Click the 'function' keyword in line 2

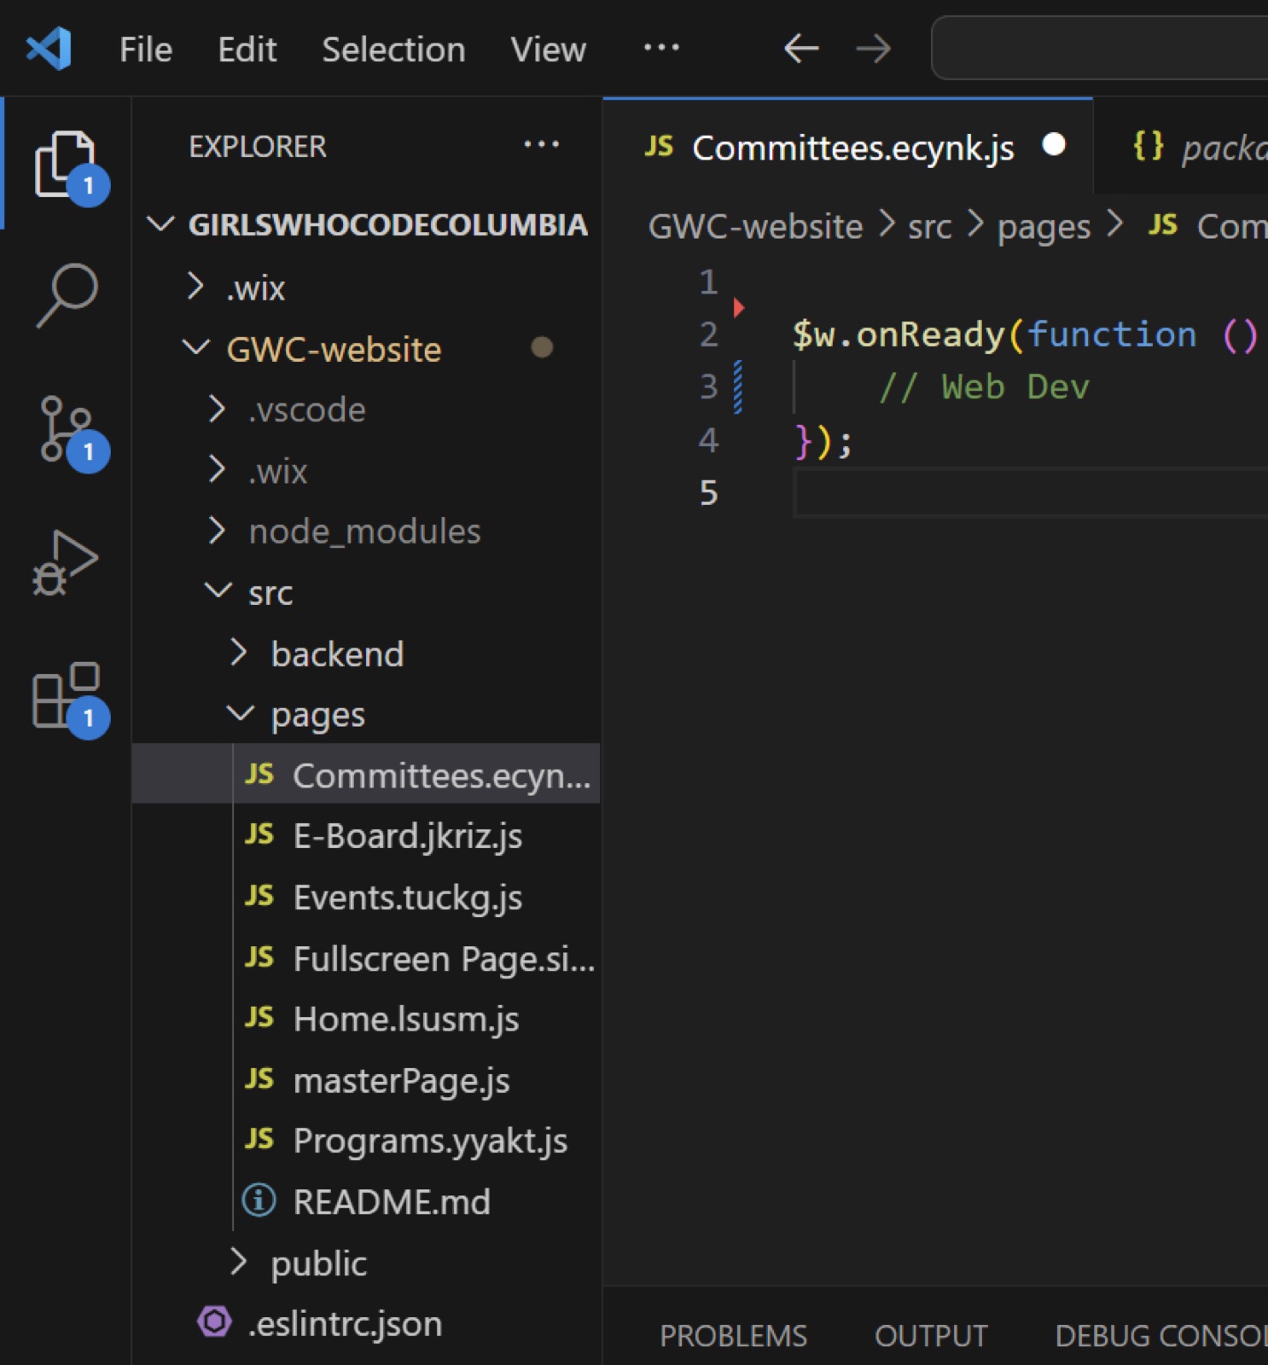tap(1112, 334)
